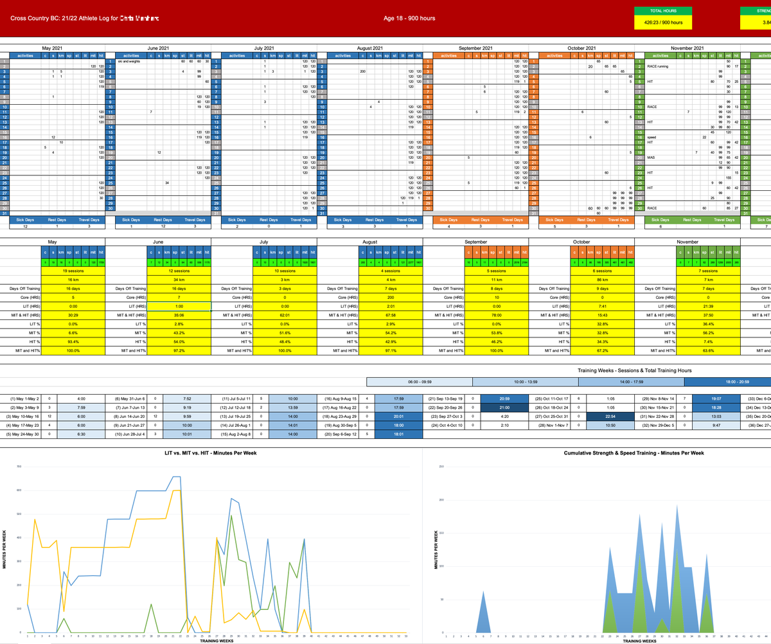Select the '34 km' cell in June summary

179,281
